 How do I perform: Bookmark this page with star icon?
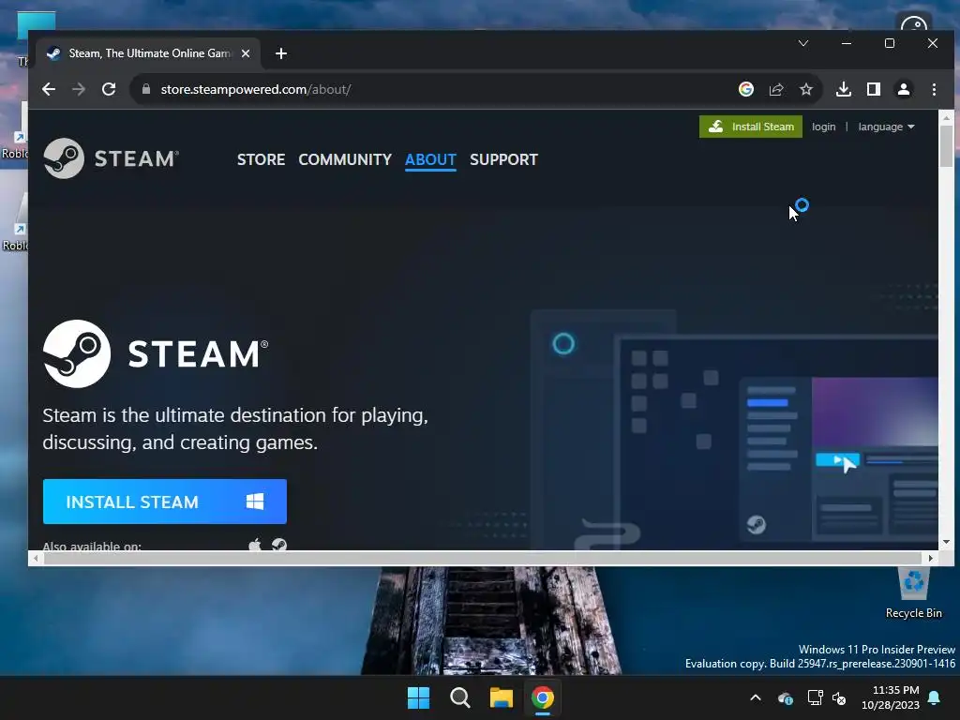pos(805,89)
